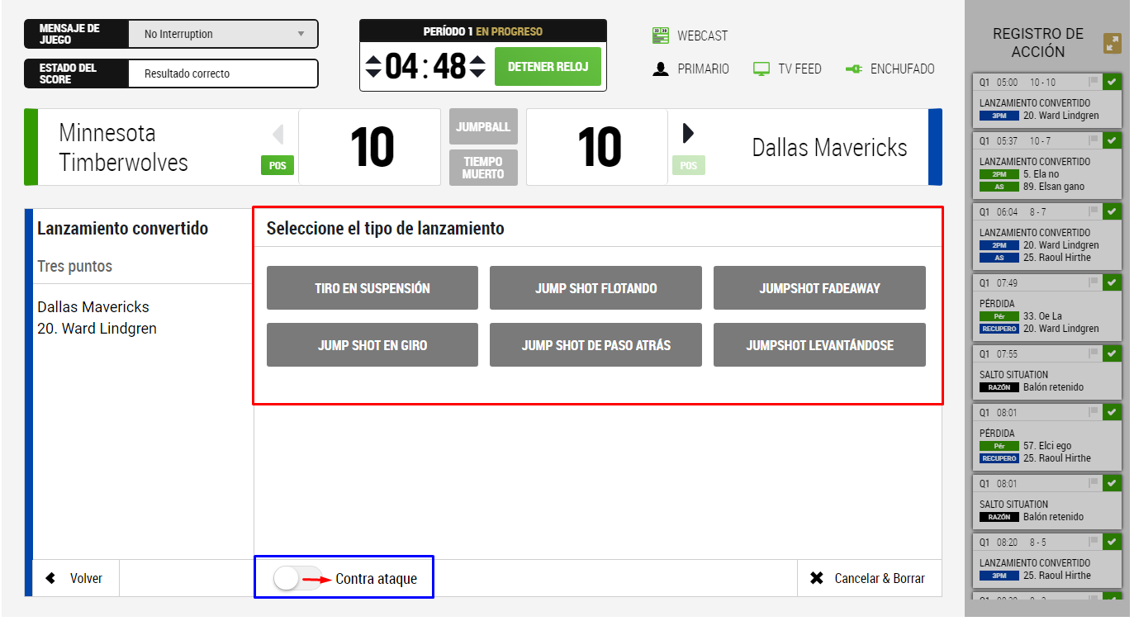The image size is (1134, 621).
Task: Click '89. Elsan gano' assist in log
Action: 1054,187
